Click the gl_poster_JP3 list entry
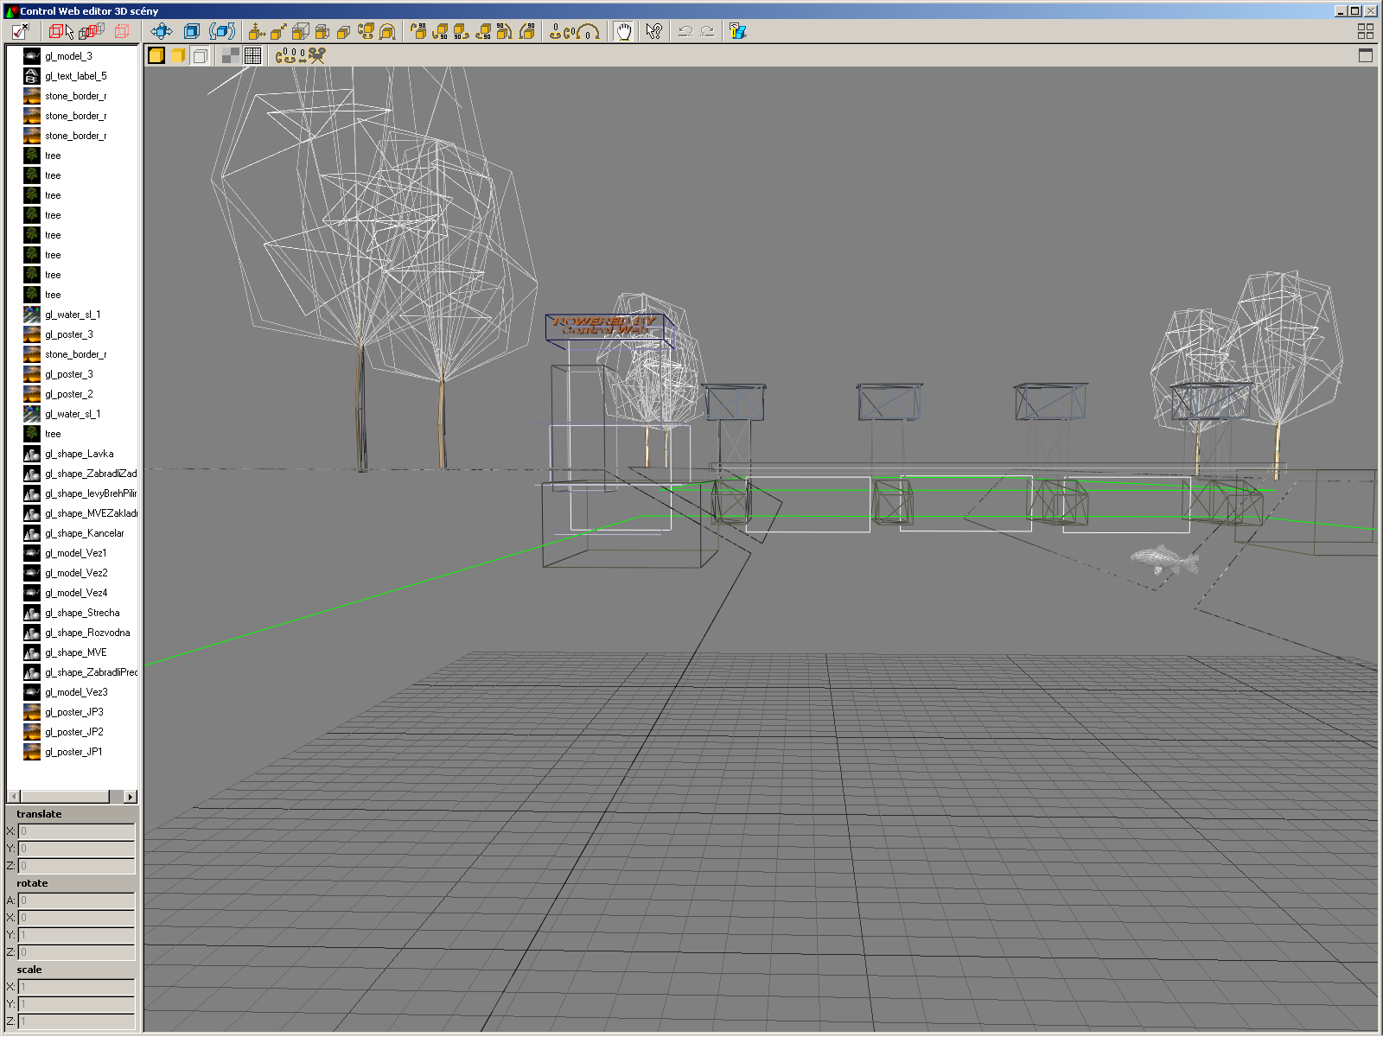Viewport: 1383px width, 1037px height. [x=73, y=712]
